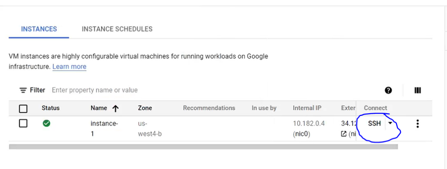Open the external IP link icon
The width and height of the screenshot is (447, 169).
(344, 134)
